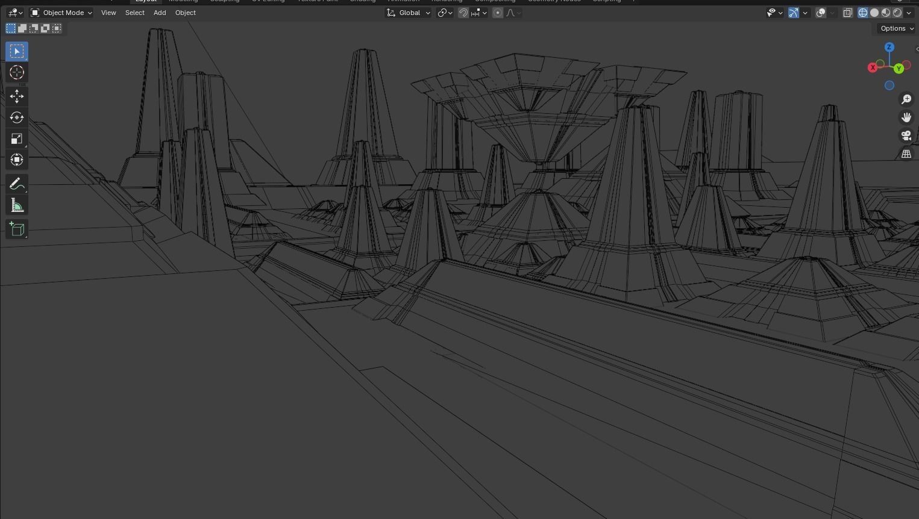Expand gizmo options dropdown arrow
Viewport: 919px width, 519px height.
coord(805,13)
